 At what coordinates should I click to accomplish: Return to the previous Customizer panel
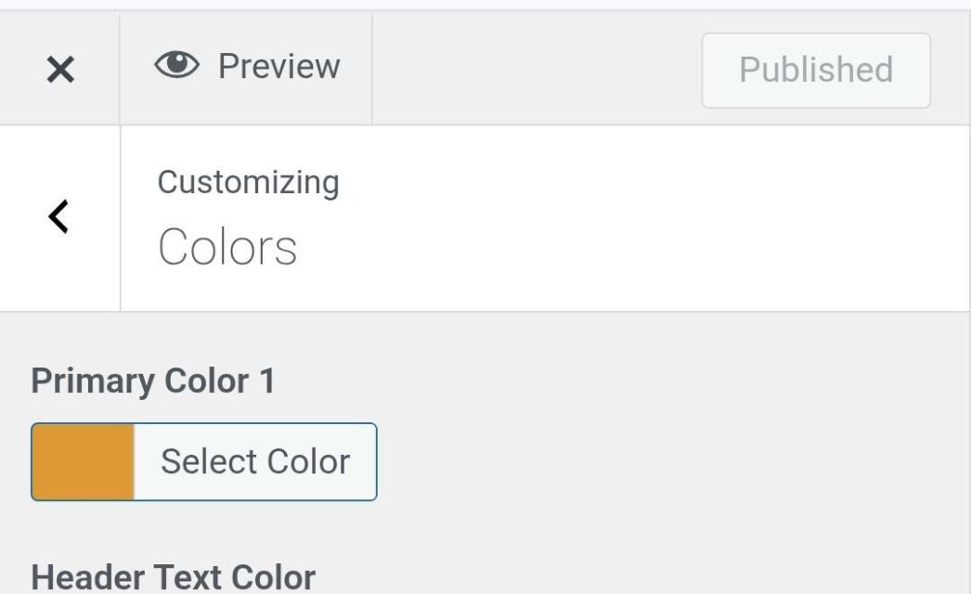(x=58, y=217)
